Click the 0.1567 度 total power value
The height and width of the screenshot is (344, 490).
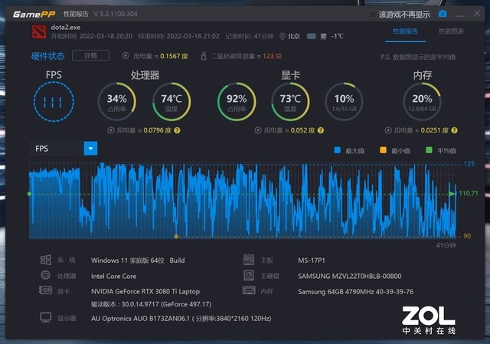point(174,56)
